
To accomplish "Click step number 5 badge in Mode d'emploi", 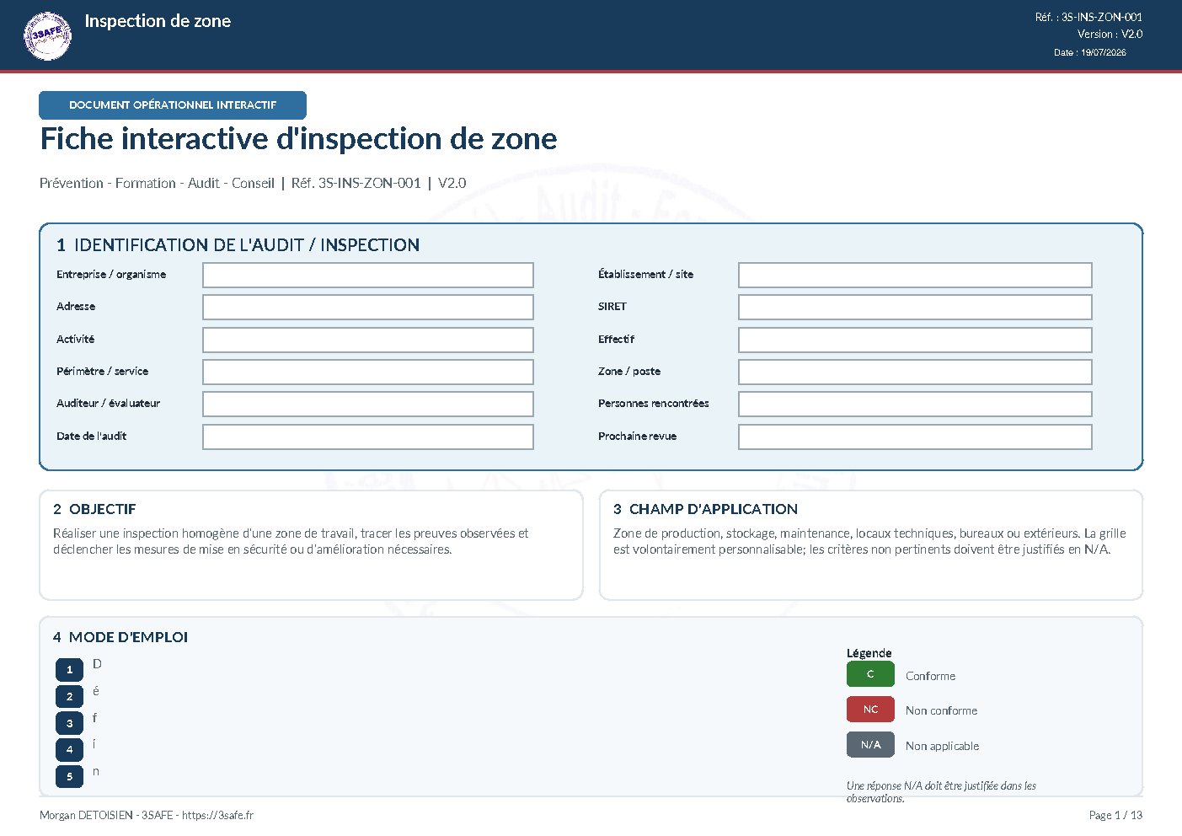I will point(69,777).
